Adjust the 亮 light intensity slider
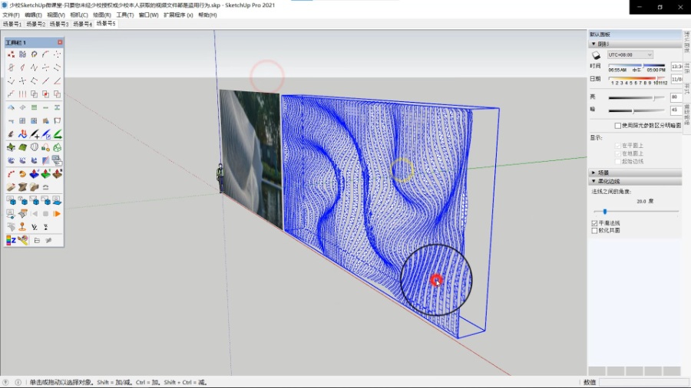Image resolution: width=691 pixels, height=388 pixels. point(636,97)
